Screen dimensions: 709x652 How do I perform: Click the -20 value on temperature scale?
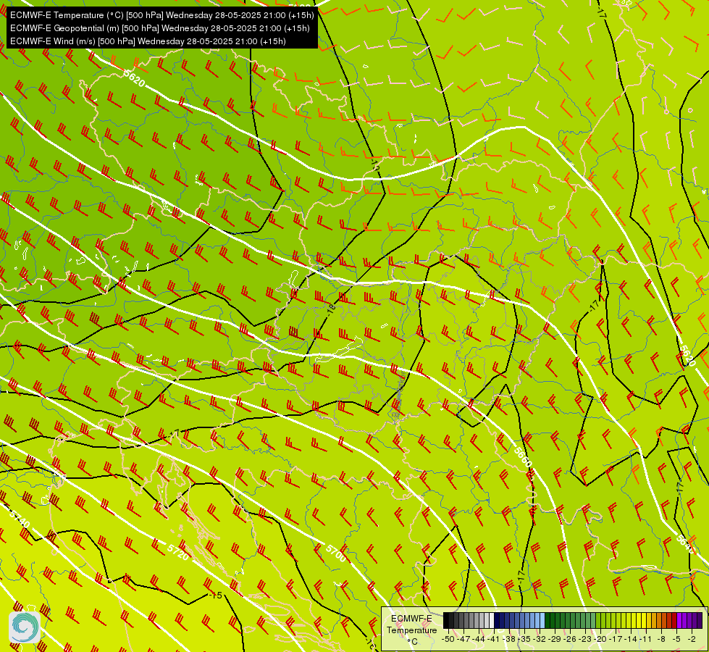coord(600,640)
